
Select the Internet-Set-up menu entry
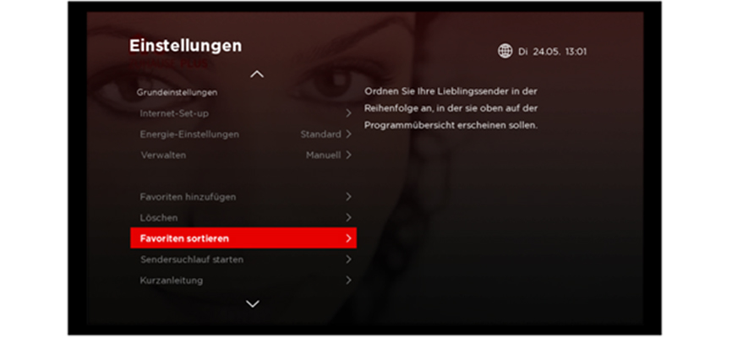pos(243,113)
